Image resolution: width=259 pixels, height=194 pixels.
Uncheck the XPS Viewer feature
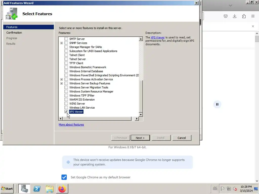[66, 111]
